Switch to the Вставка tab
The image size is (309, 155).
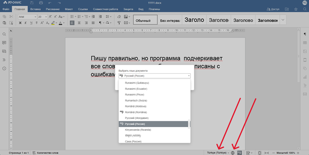click(x=35, y=9)
